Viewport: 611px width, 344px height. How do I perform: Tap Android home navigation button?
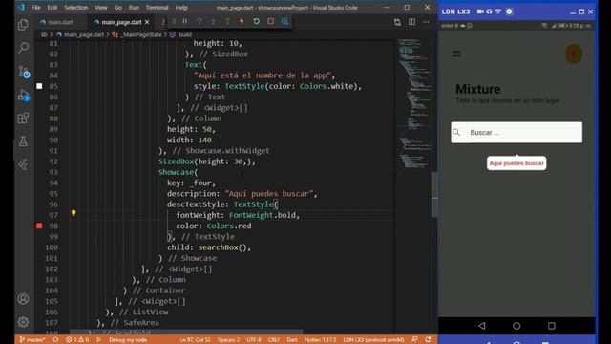tap(516, 326)
